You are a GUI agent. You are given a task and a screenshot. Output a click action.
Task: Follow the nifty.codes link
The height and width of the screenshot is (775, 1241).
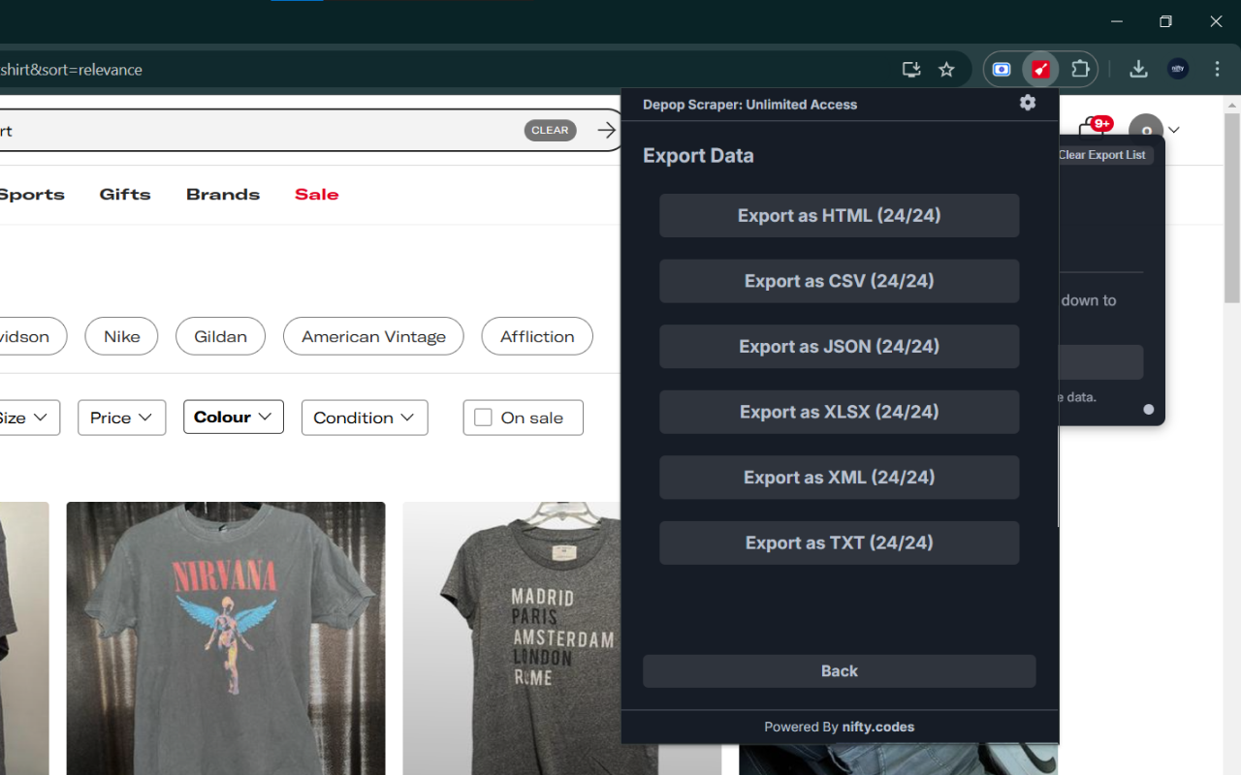(878, 727)
